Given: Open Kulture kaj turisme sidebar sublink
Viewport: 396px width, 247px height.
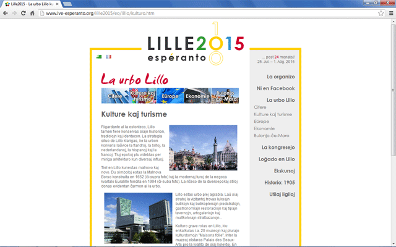Looking at the screenshot, I should [273, 114].
